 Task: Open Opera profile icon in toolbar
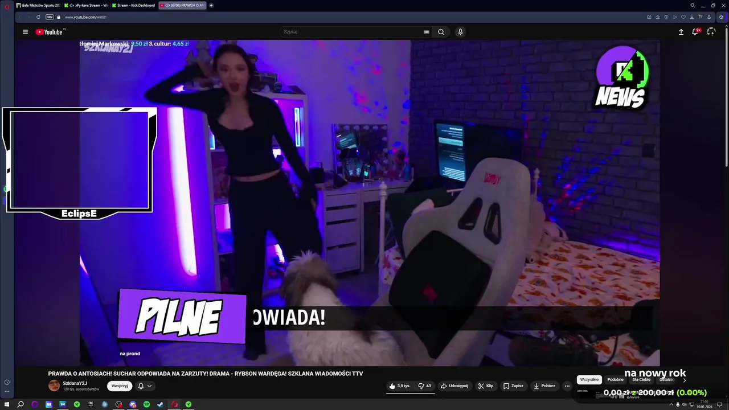click(x=709, y=17)
